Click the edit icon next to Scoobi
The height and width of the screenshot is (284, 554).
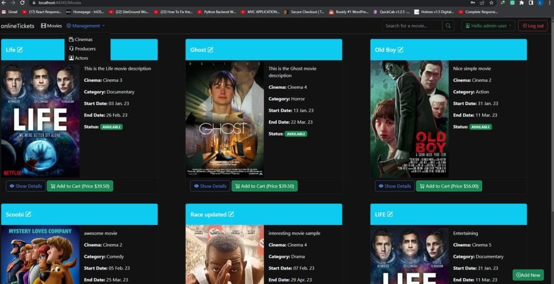[x=28, y=214]
